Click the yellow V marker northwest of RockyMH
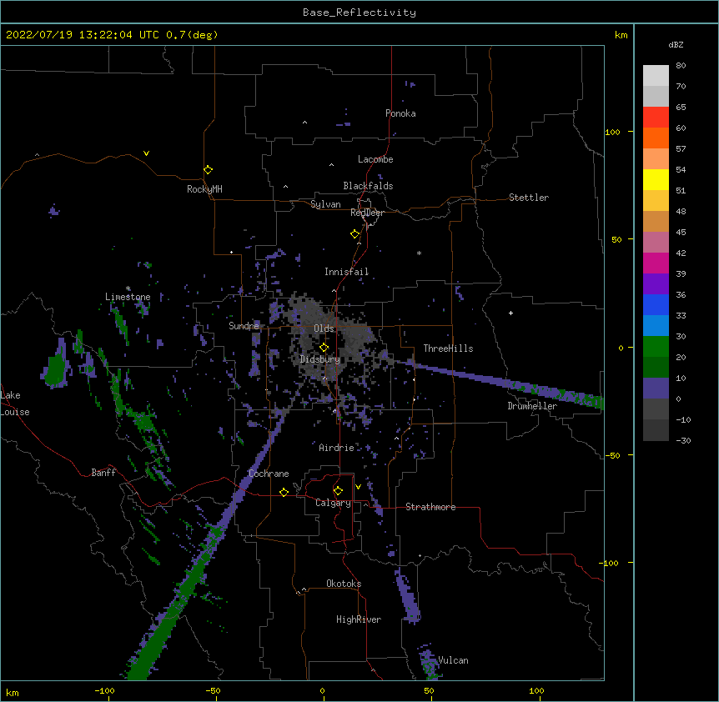This screenshot has width=719, height=702. click(x=146, y=153)
